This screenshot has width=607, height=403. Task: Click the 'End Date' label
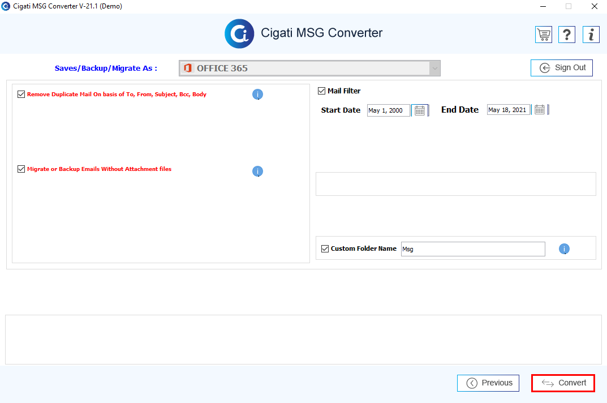coord(460,110)
